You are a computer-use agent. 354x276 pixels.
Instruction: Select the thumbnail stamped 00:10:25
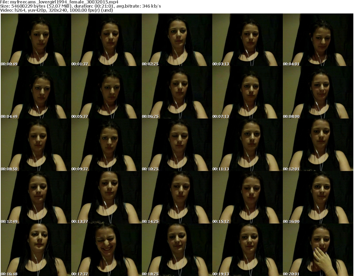tap(177, 145)
